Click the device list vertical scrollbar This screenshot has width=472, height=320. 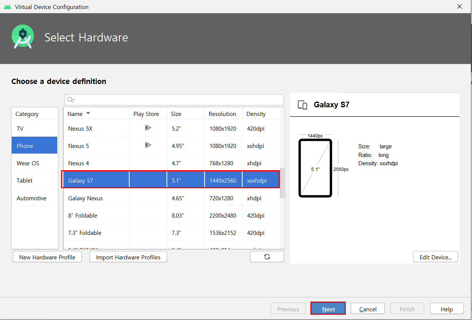[283, 183]
